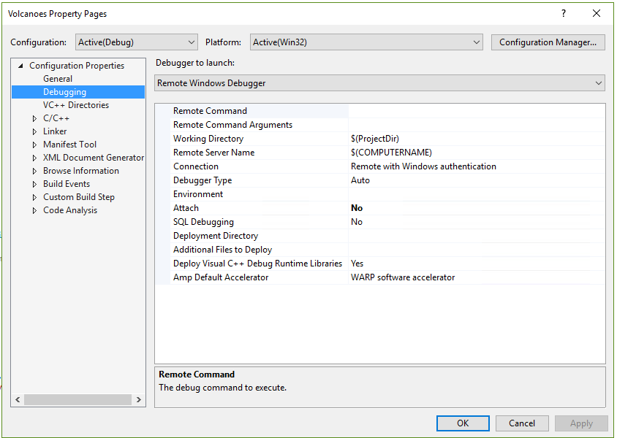Click the dialog help question mark

click(563, 13)
